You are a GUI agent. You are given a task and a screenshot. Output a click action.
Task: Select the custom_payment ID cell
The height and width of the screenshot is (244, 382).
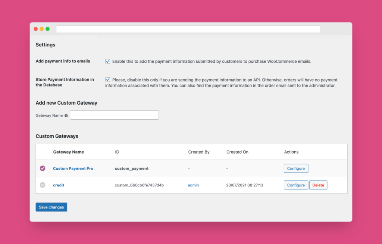tap(132, 169)
